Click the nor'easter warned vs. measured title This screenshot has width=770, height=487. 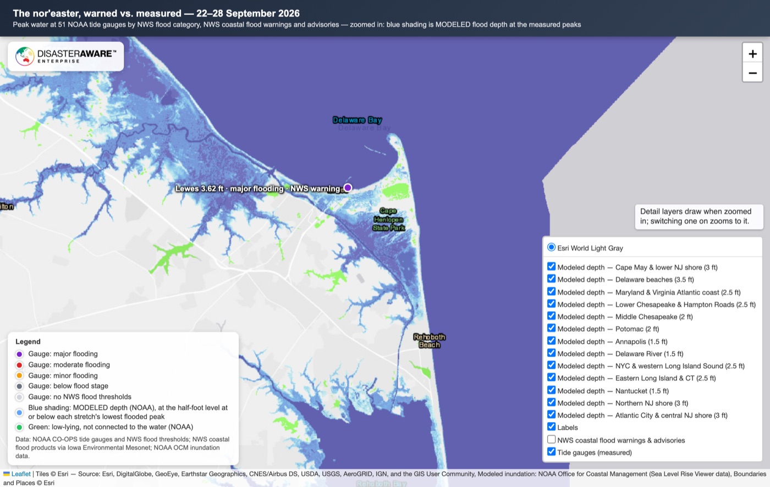(x=156, y=13)
